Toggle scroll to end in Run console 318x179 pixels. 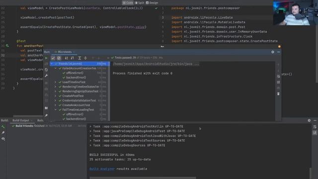click(x=278, y=82)
